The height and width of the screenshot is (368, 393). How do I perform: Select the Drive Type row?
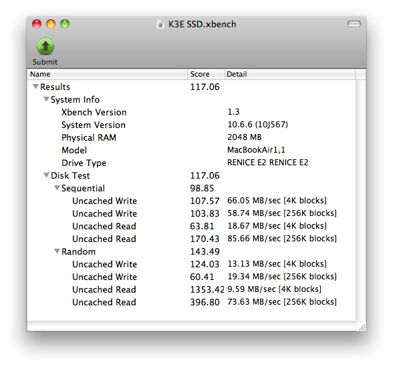[x=191, y=163]
